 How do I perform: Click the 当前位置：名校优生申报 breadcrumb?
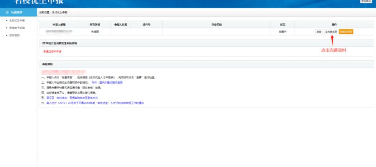coord(53,13)
